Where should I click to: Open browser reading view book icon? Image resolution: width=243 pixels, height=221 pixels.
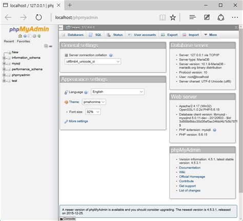(x=163, y=17)
